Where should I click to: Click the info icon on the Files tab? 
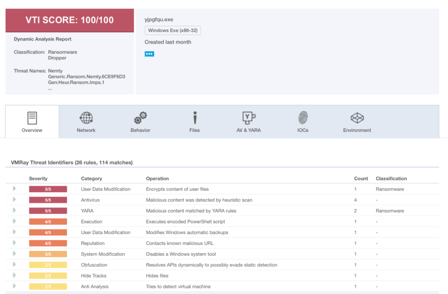[194, 118]
